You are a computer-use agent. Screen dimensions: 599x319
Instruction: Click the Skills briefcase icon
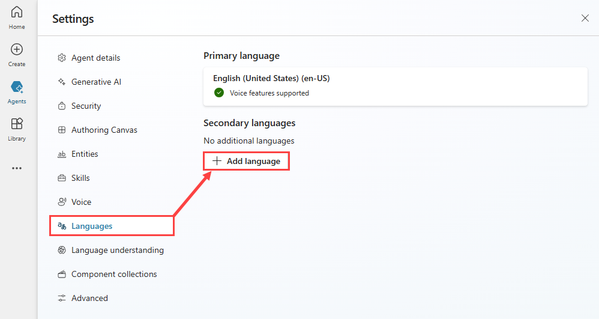pyautogui.click(x=61, y=178)
